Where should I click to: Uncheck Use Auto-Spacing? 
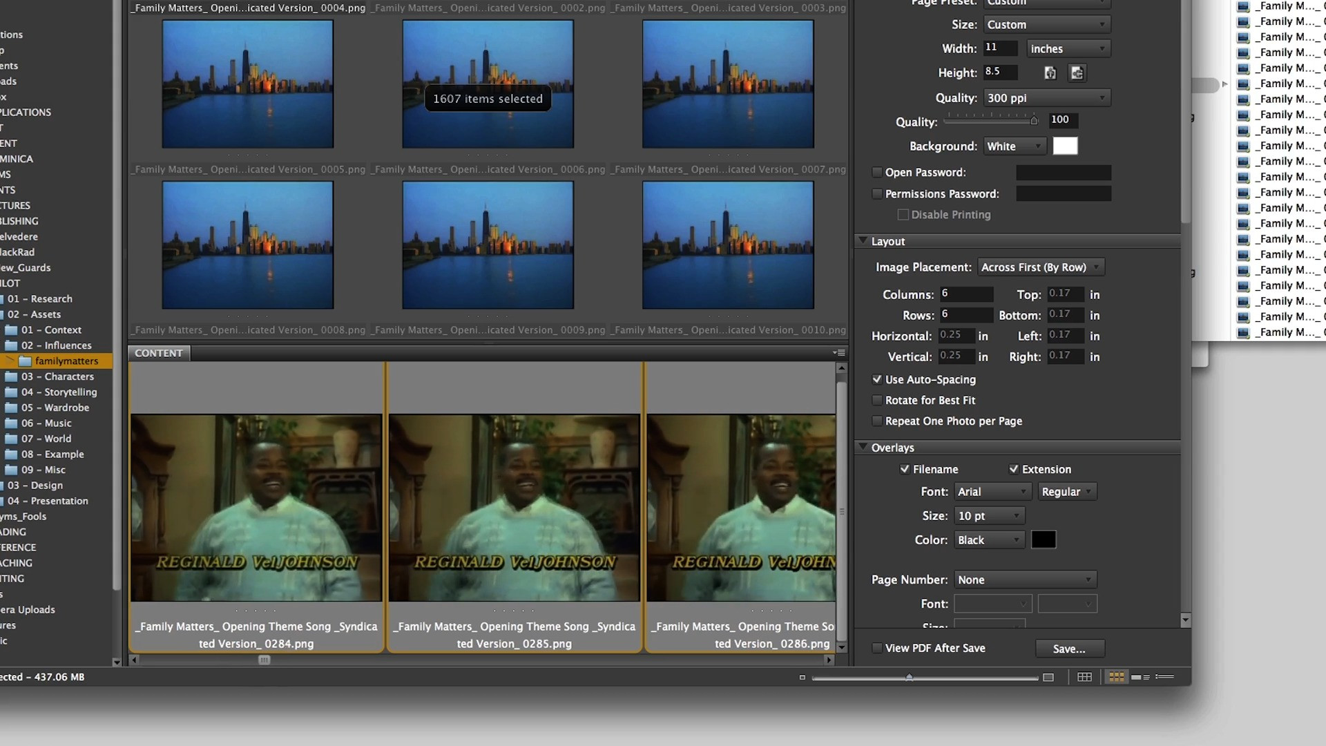click(877, 379)
